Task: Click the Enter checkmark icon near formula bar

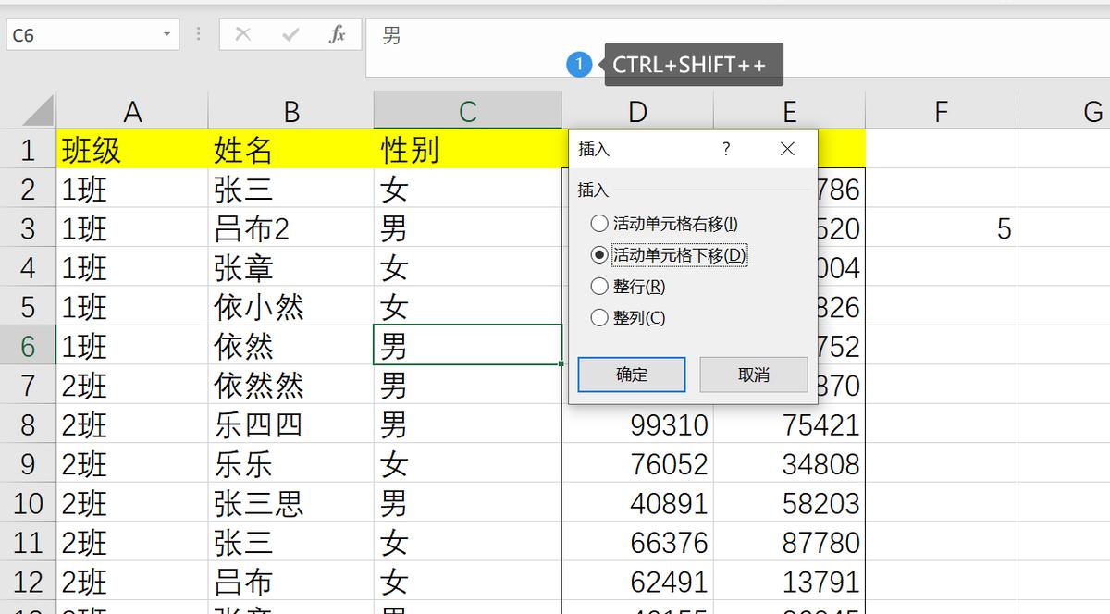Action: click(290, 34)
